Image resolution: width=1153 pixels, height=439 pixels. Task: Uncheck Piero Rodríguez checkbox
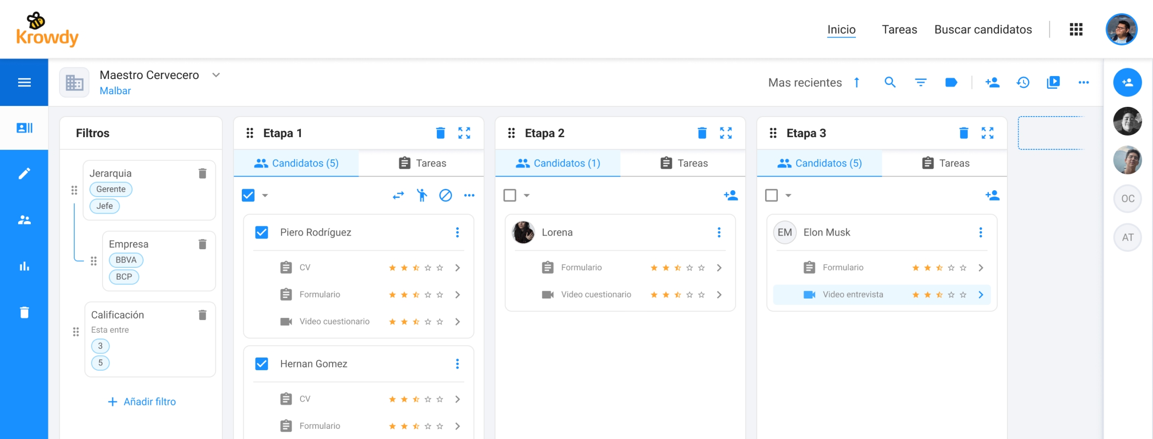pos(262,232)
